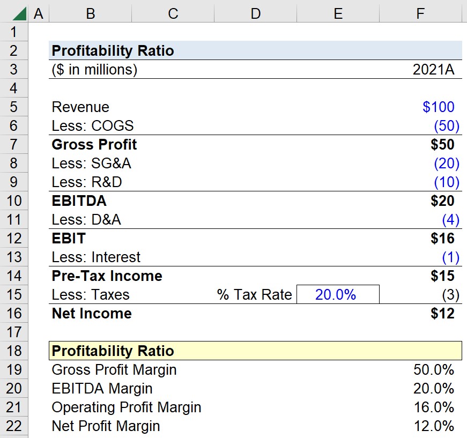Click the boxed 20.0% tax rate input cell
The height and width of the screenshot is (438, 467).
(338, 294)
